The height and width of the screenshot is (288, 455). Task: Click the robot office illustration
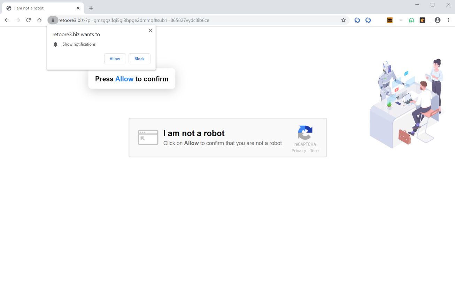click(x=407, y=103)
